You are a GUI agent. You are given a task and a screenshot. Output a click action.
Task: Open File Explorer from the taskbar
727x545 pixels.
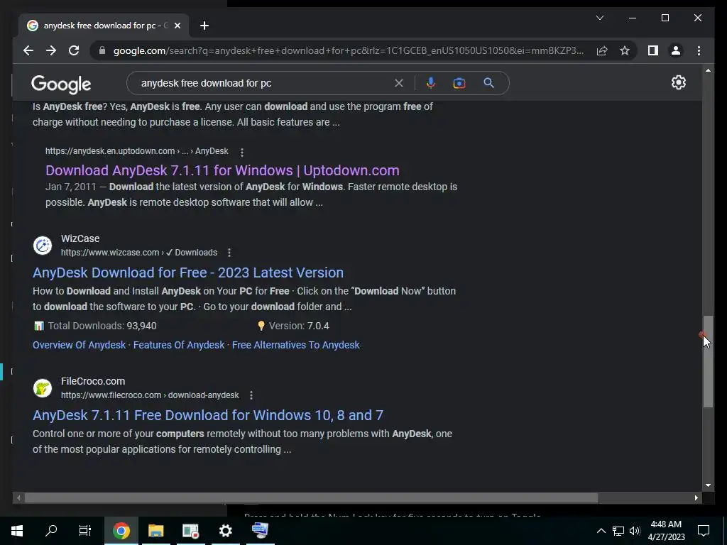[155, 531]
